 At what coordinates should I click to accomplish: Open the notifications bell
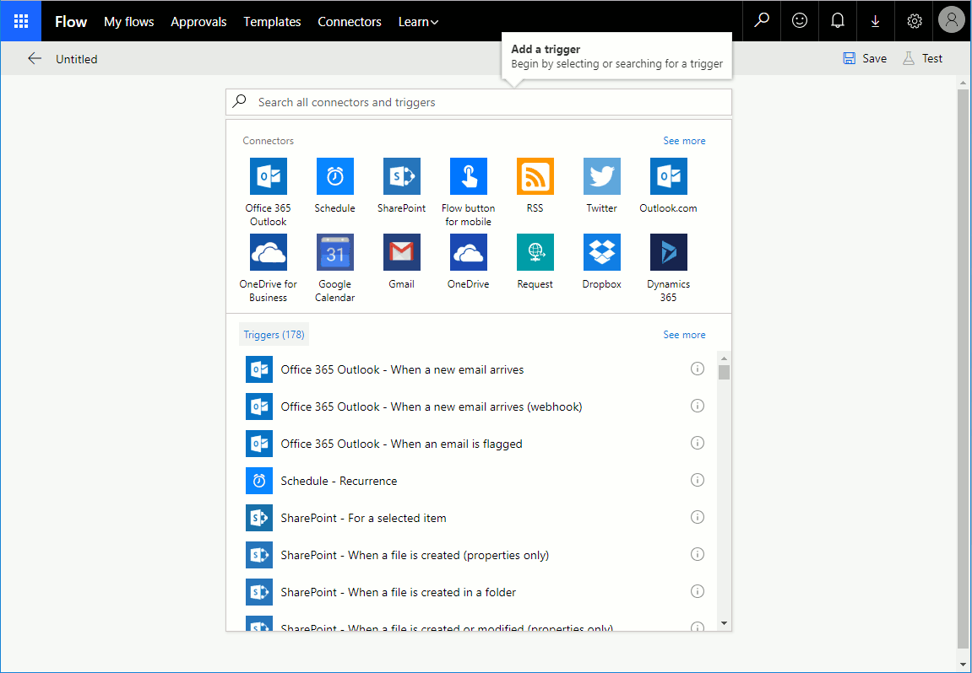(838, 21)
